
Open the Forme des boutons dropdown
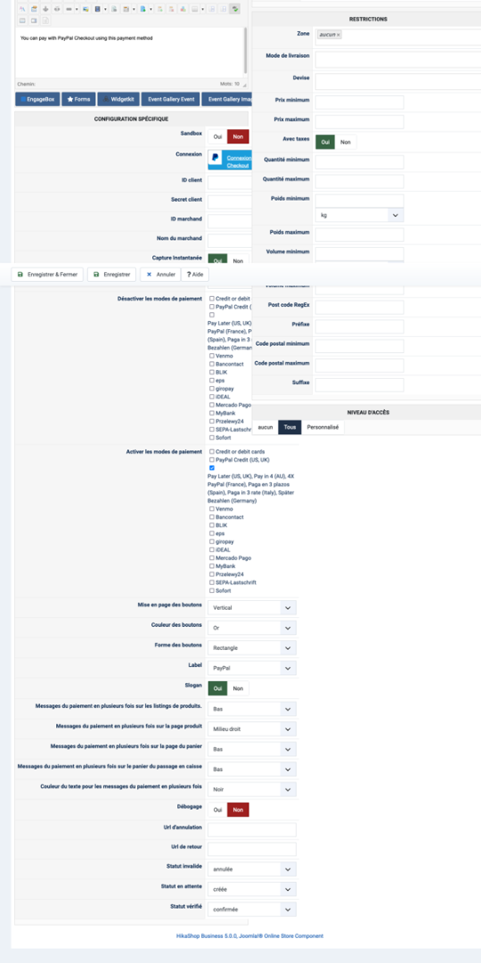point(251,648)
